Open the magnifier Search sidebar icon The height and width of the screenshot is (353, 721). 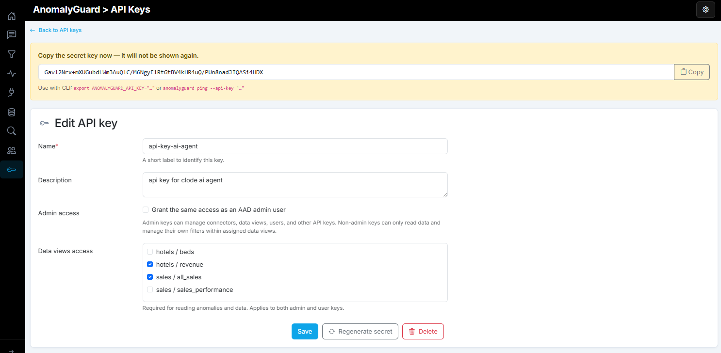tap(12, 131)
